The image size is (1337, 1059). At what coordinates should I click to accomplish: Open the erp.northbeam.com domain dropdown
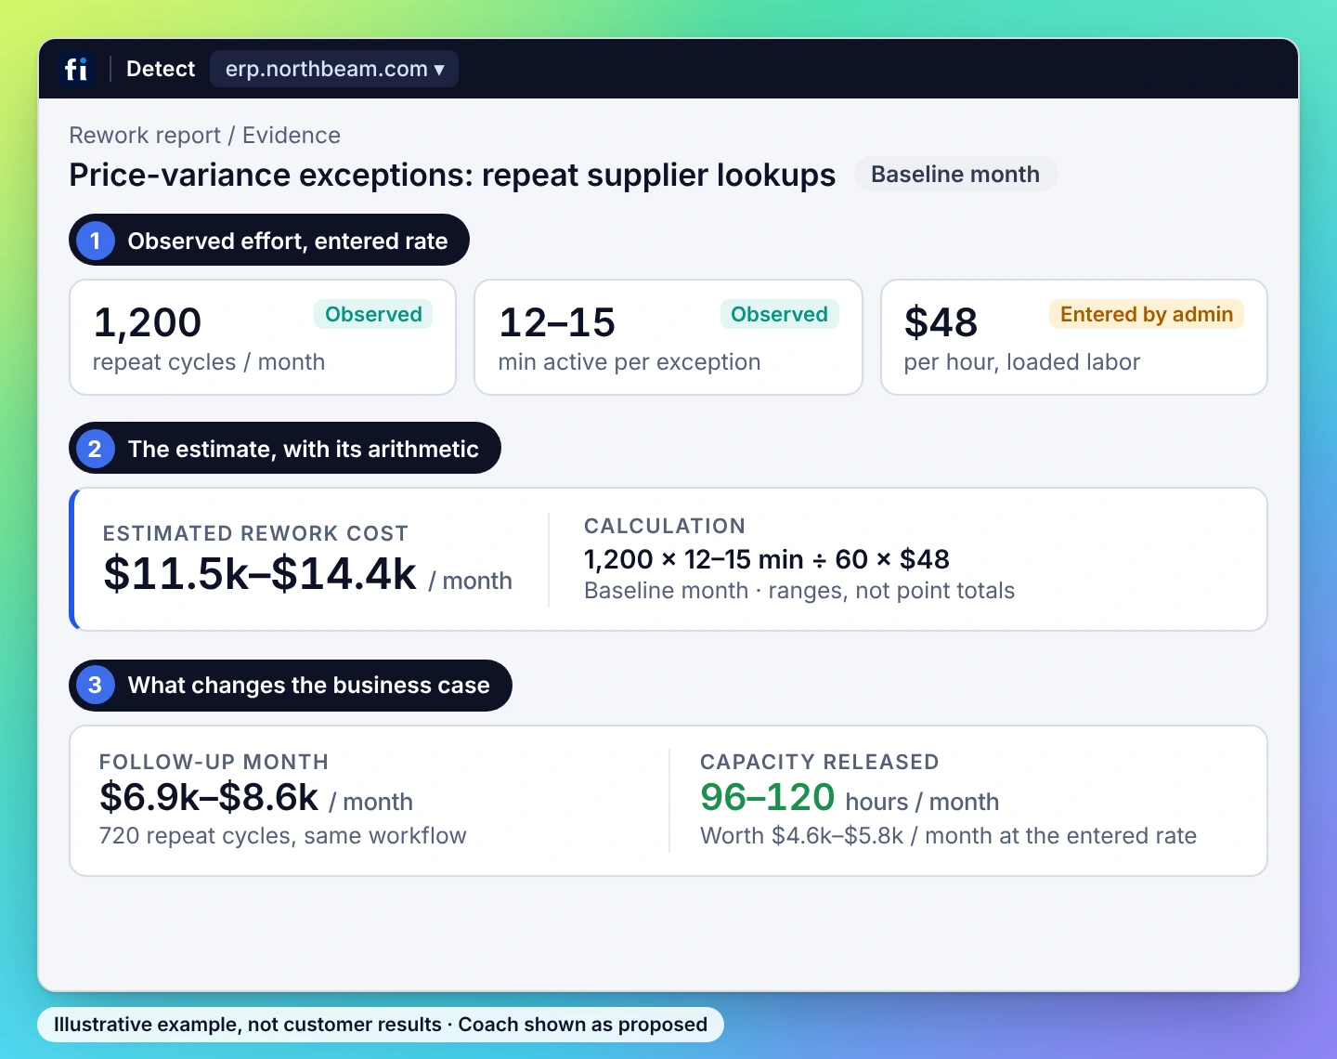pyautogui.click(x=334, y=69)
